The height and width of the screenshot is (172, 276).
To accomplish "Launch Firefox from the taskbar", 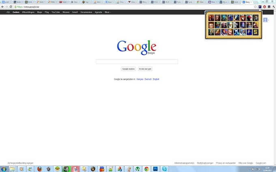I will pos(40,169).
